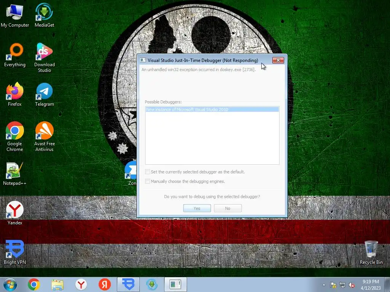Image resolution: width=390 pixels, height=292 pixels.
Task: Switch to Bright VPN in the taskbar
Action: pyautogui.click(x=128, y=284)
